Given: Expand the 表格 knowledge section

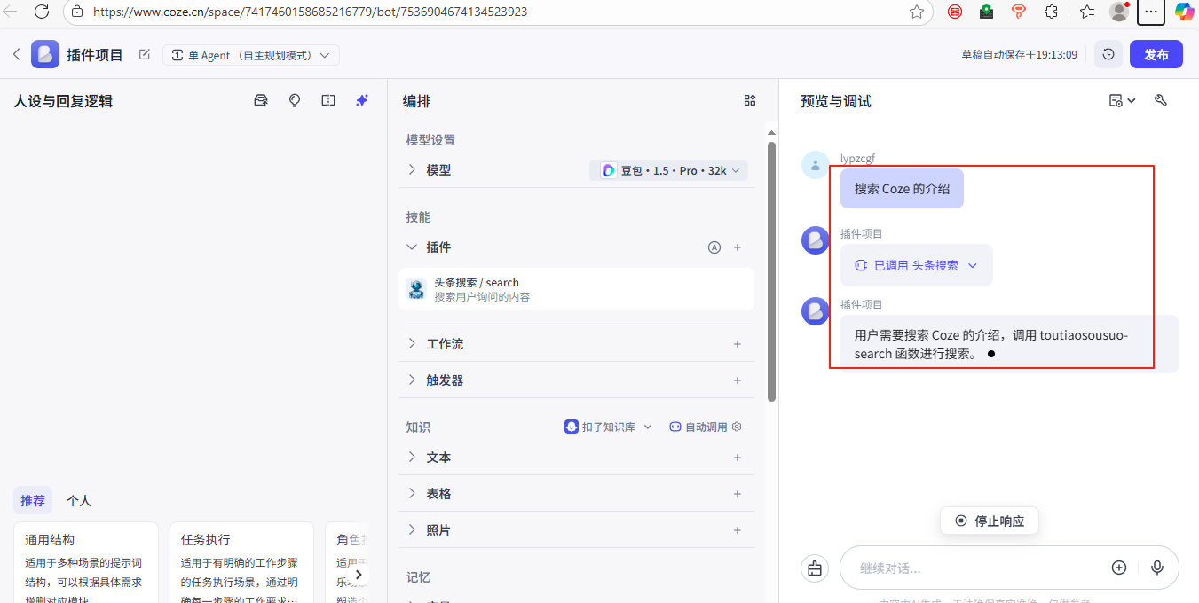Looking at the screenshot, I should coord(412,494).
